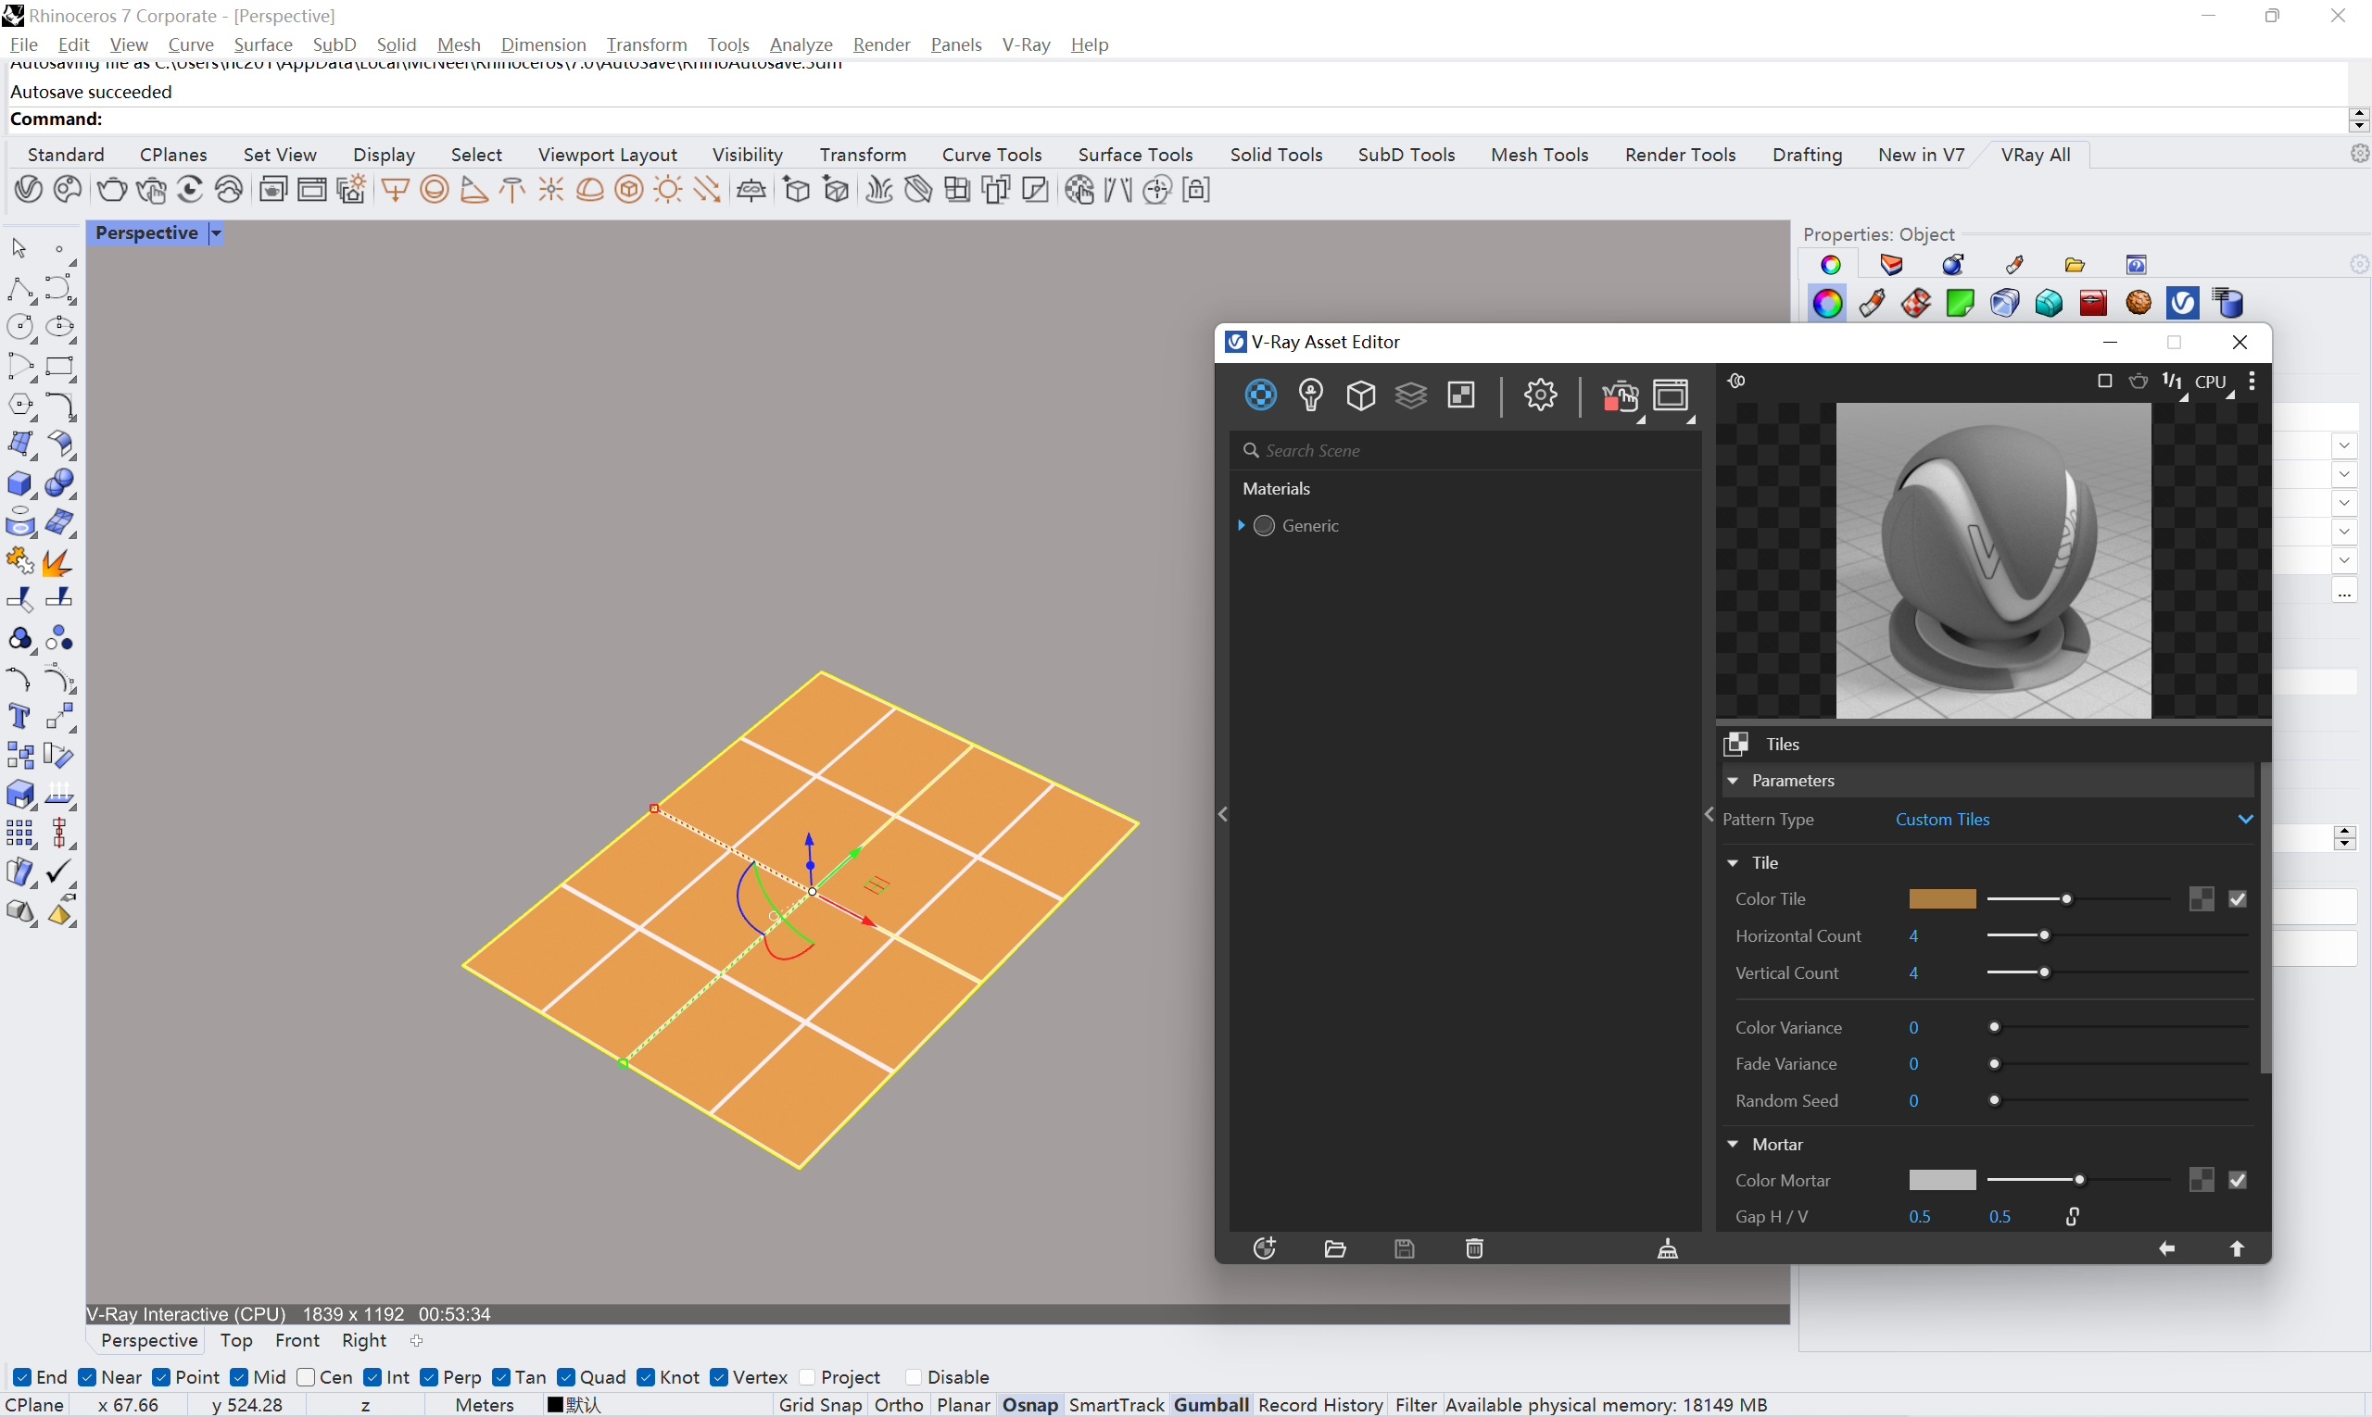This screenshot has width=2372, height=1417.
Task: Open the Render menu
Action: tap(881, 44)
